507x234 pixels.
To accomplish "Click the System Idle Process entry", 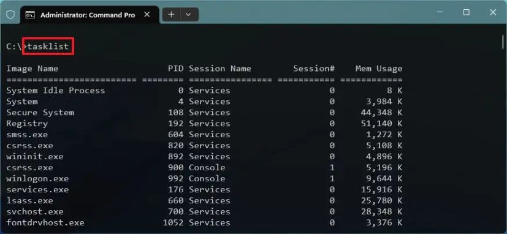I will coord(56,91).
